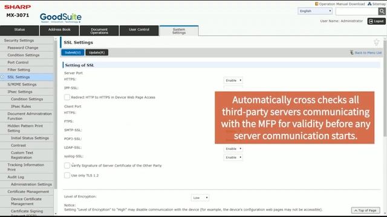387x217 pixels.
Task: Open Contrast in the sidebar
Action: tap(27, 145)
